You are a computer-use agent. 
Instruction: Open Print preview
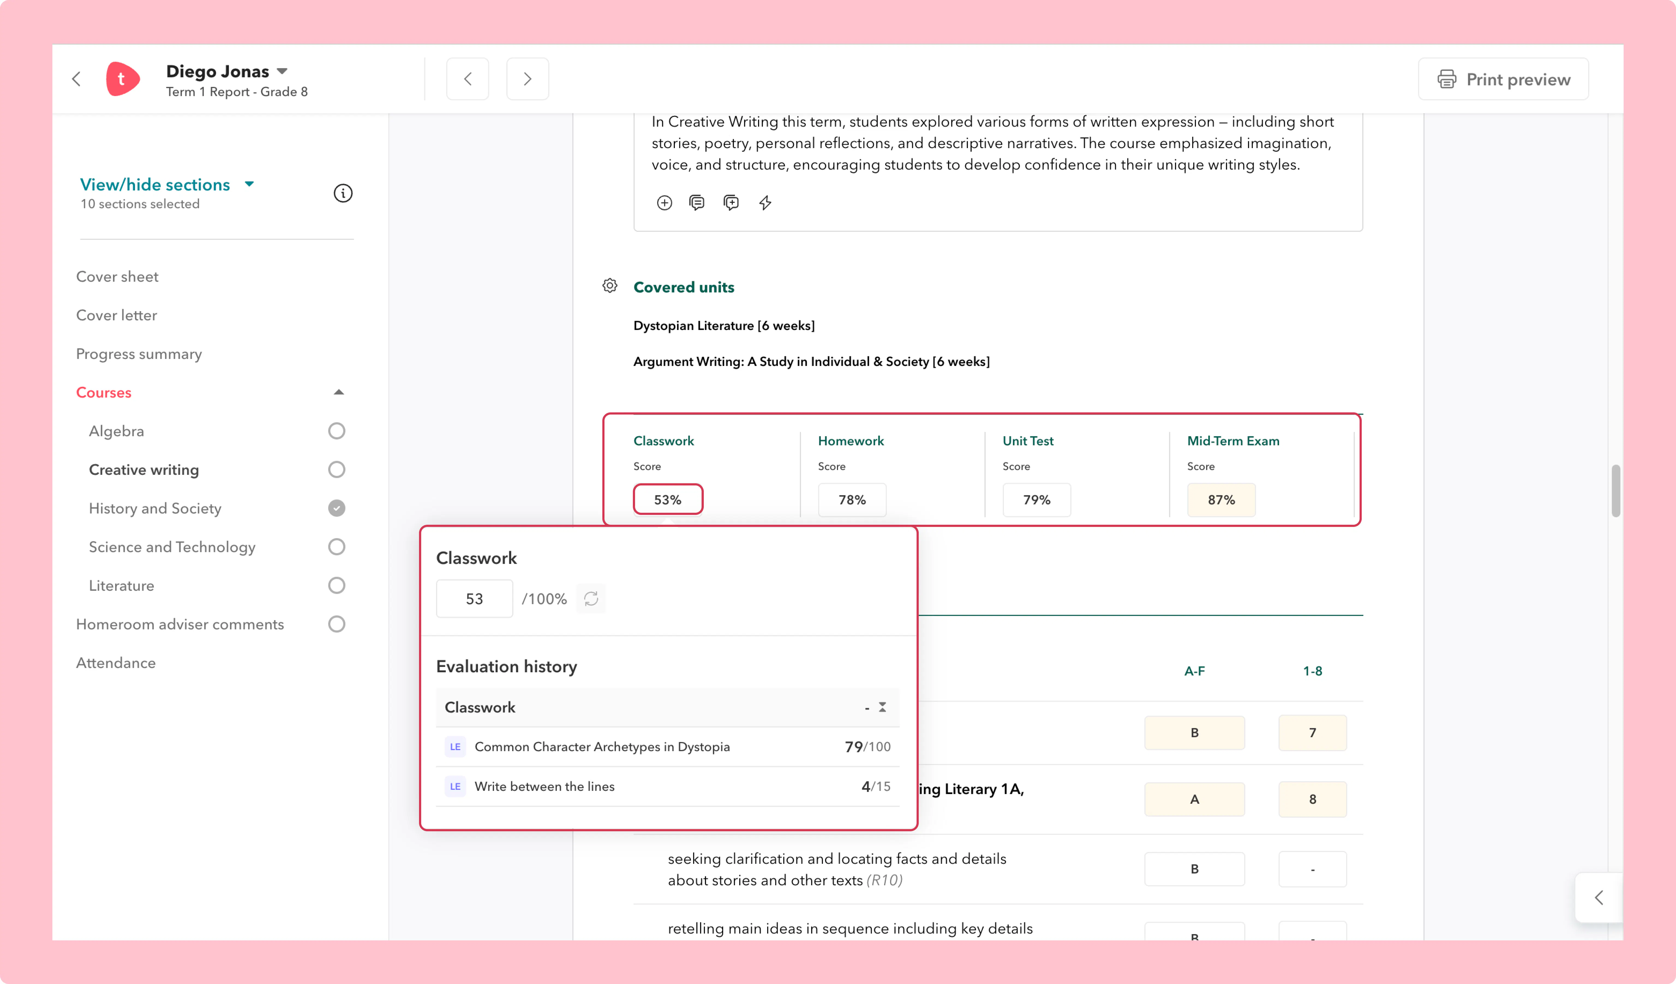1503,79
